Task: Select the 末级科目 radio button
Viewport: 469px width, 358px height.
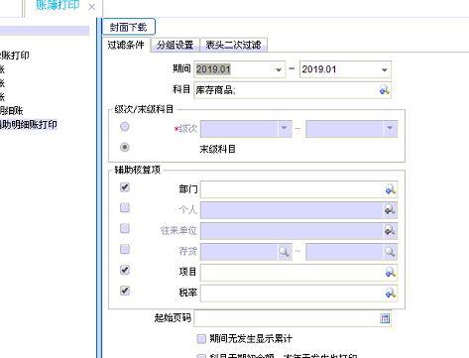Action: [x=125, y=147]
